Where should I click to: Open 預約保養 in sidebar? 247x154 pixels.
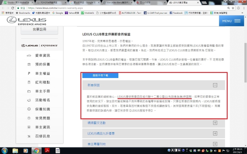pyautogui.click(x=43, y=64)
